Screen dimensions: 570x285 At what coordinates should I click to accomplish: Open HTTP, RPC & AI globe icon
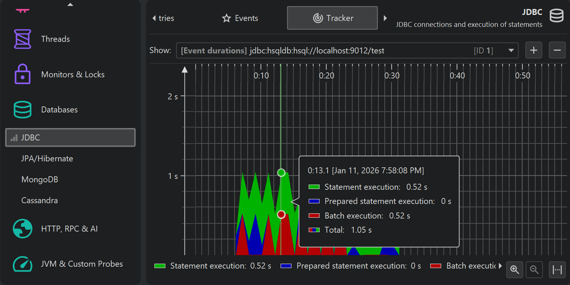click(x=22, y=229)
